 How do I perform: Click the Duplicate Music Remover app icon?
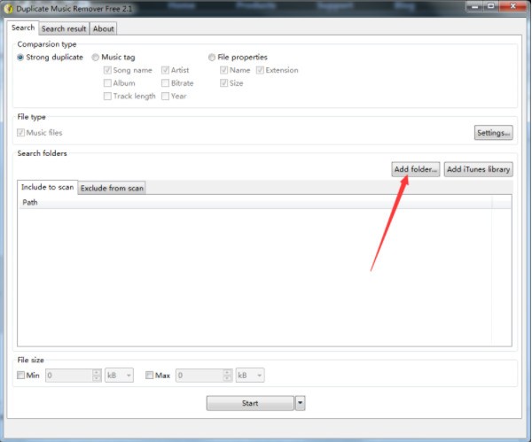click(8, 8)
